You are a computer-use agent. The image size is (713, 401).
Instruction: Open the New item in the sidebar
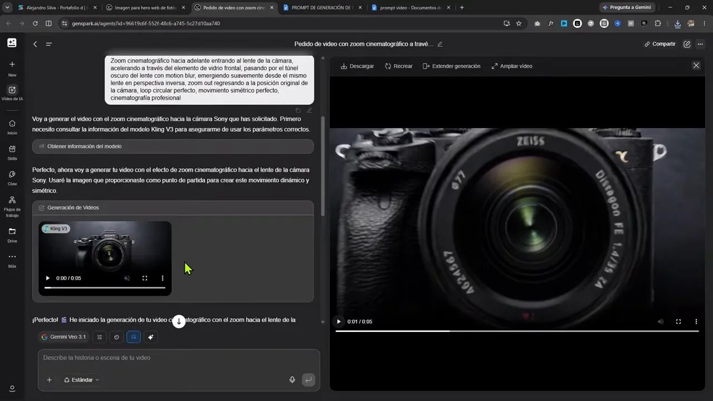[12, 68]
